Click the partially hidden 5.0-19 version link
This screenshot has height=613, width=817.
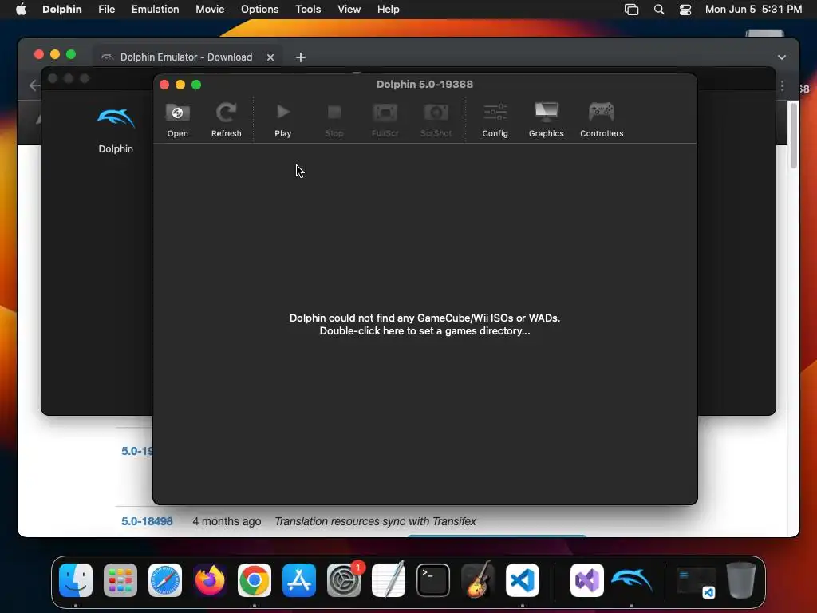coord(137,451)
